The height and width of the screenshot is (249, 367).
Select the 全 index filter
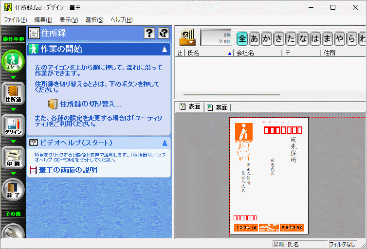click(x=242, y=38)
